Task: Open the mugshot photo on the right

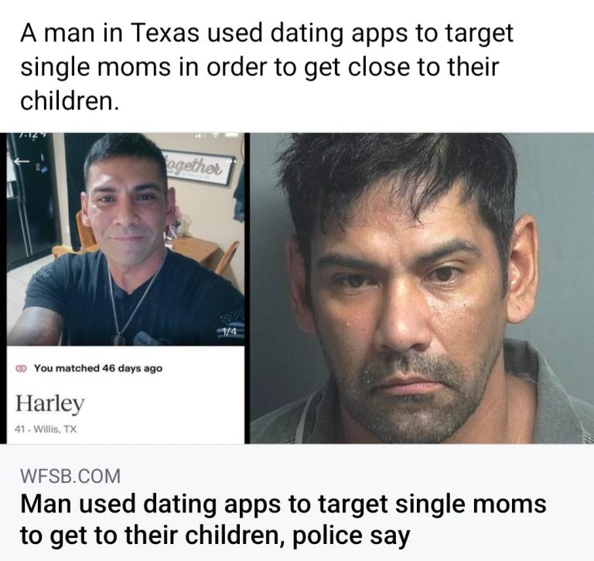Action: point(422,288)
